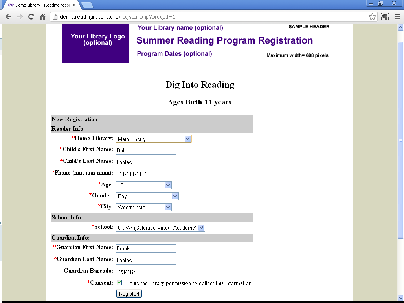Viewport: 404px width, 303px height.
Task: Edit the Guardian First Name field
Action: [x=146, y=248]
